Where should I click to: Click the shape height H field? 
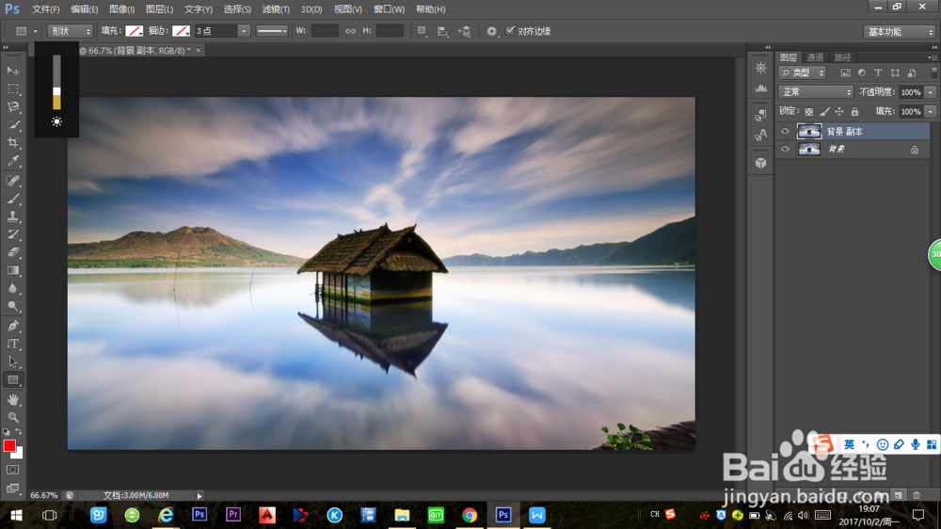pos(391,31)
